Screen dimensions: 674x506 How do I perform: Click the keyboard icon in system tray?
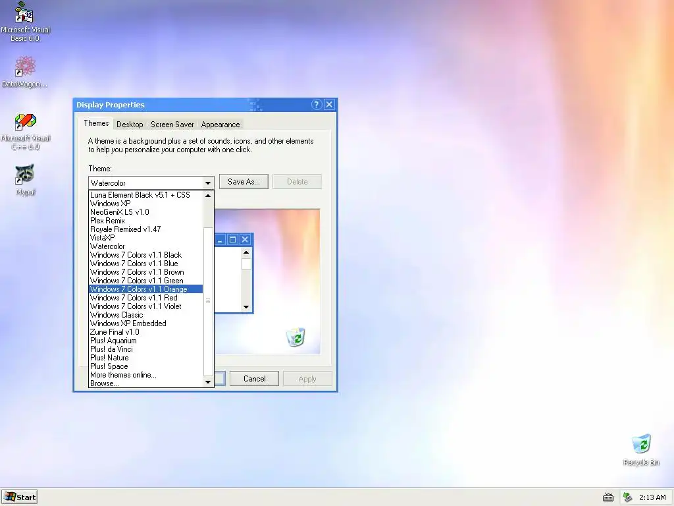pos(608,497)
